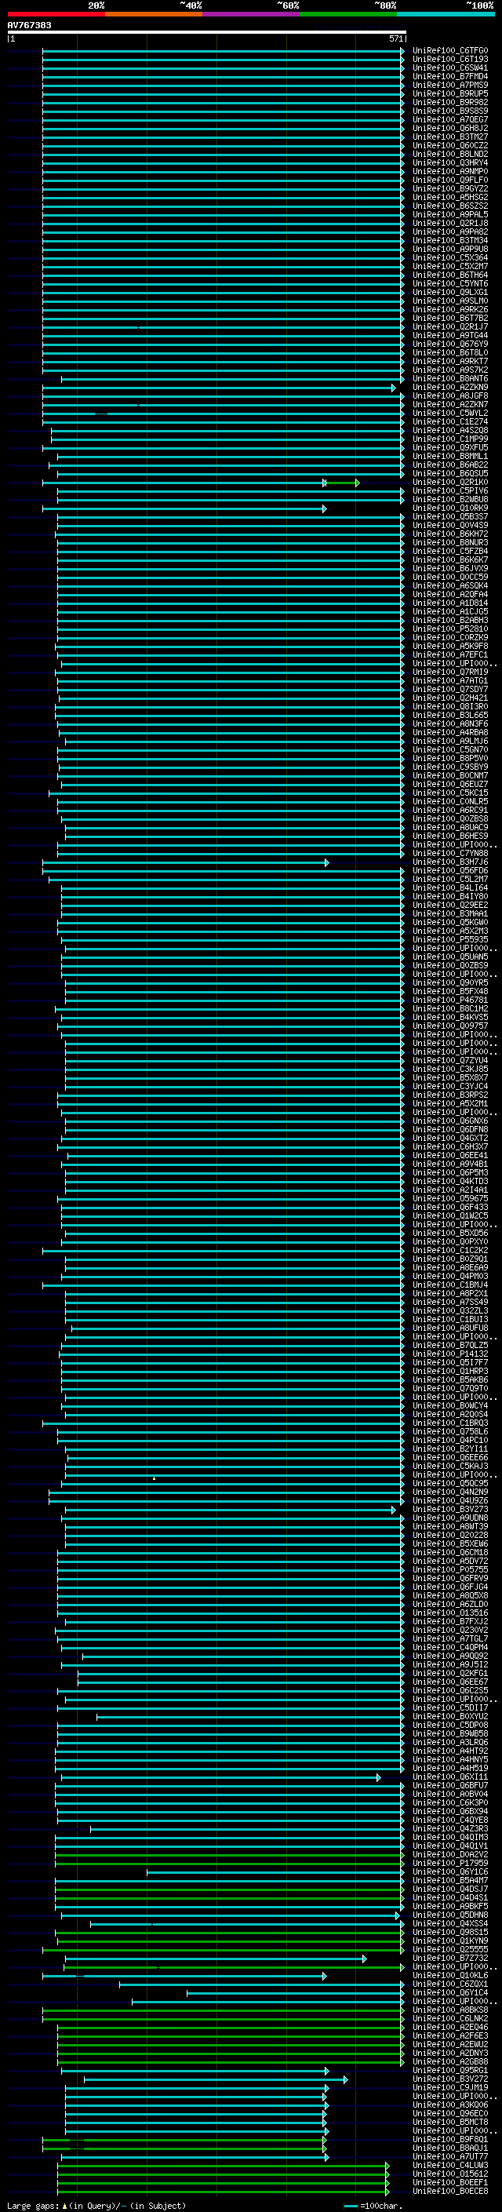Screen dimensions: 502x2212
Task: Click the UniRef100_B8LND2 label
Action: [x=450, y=155]
